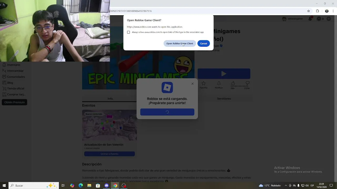Click Unirse a Evento button

coord(110,154)
